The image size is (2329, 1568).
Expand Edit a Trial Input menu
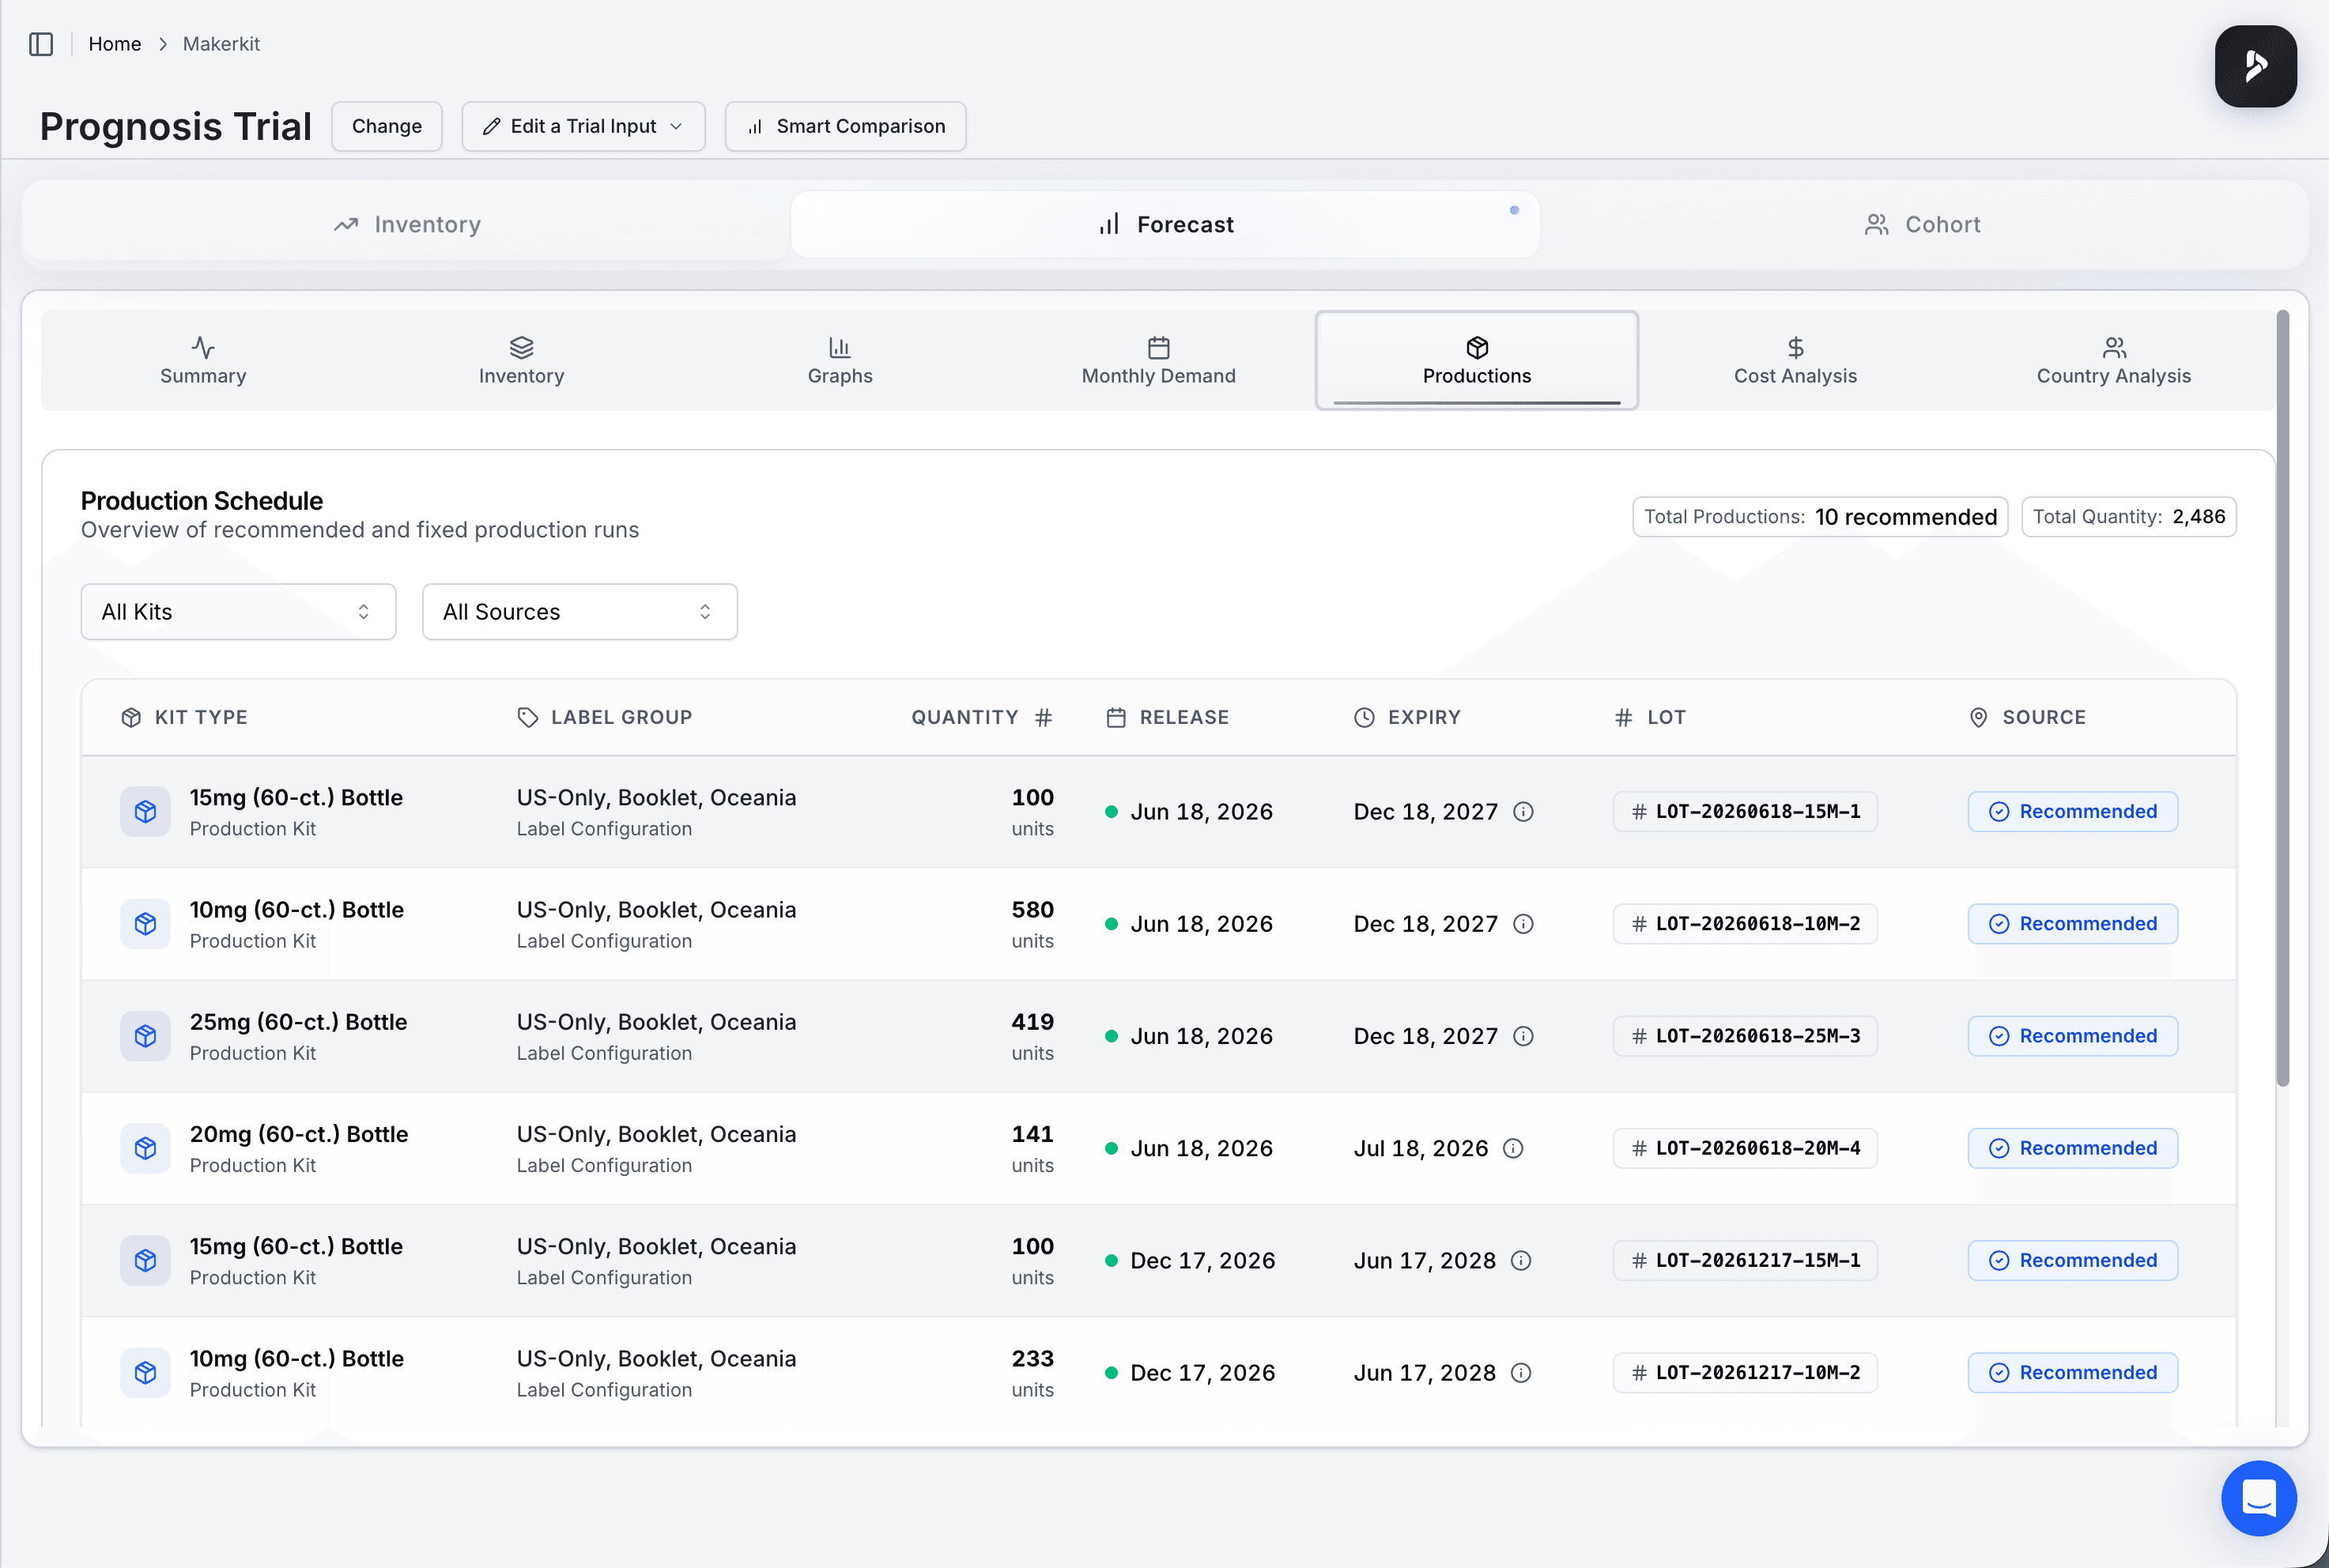point(583,126)
